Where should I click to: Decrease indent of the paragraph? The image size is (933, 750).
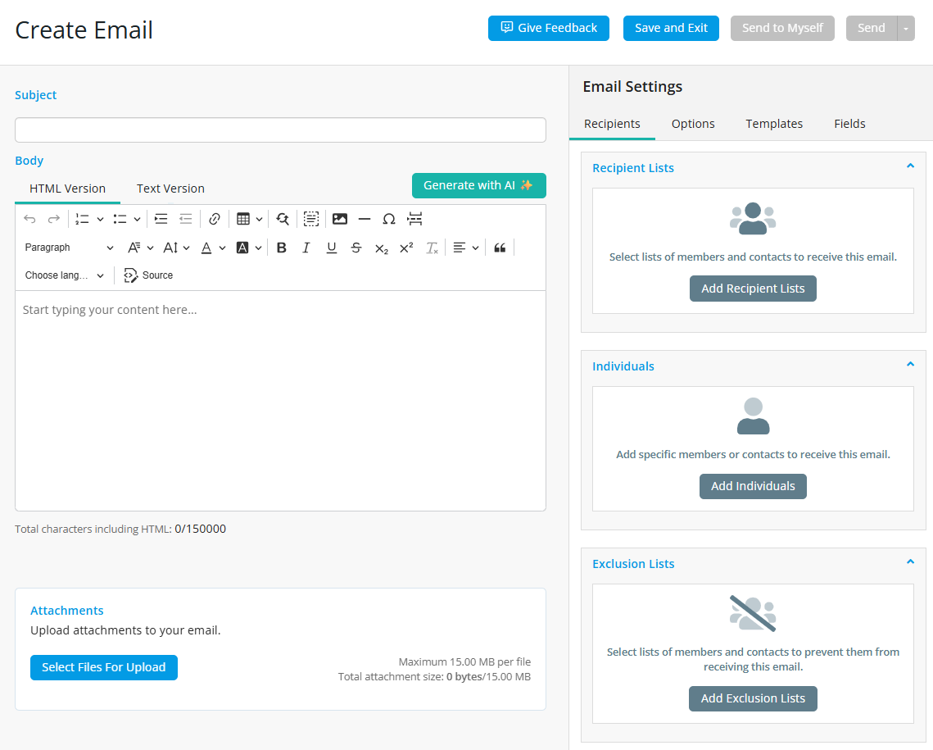[186, 219]
